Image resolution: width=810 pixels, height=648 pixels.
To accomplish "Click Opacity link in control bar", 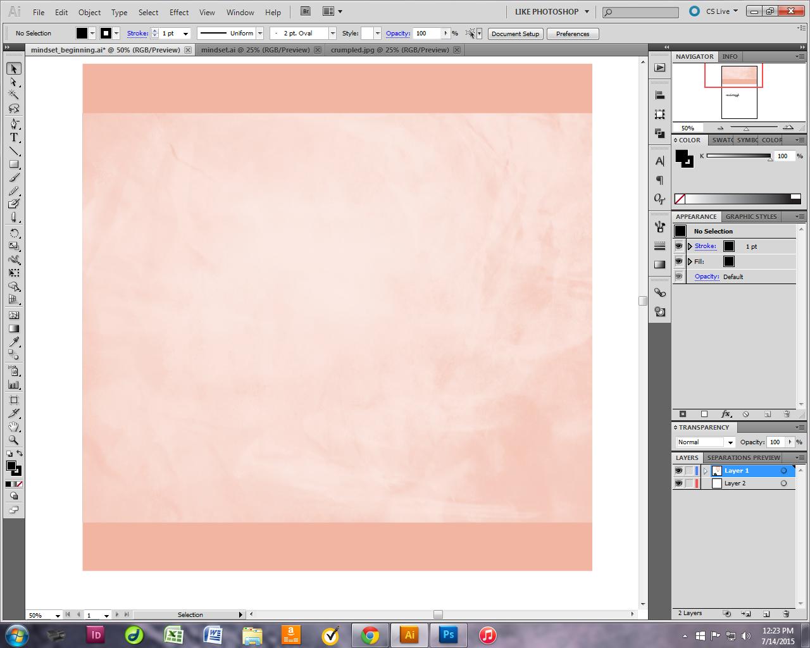I will [x=398, y=34].
